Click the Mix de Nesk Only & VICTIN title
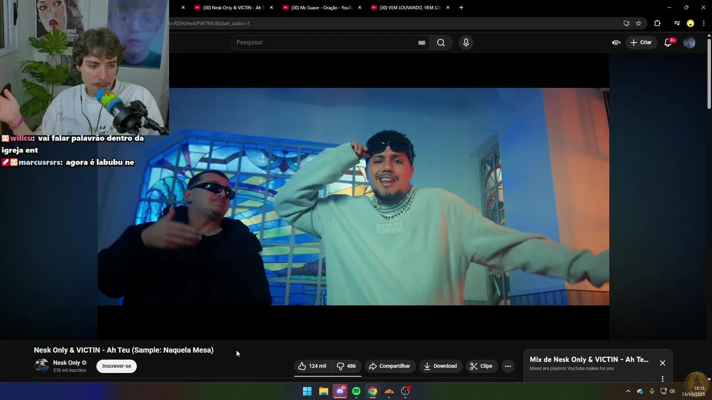 click(x=589, y=359)
